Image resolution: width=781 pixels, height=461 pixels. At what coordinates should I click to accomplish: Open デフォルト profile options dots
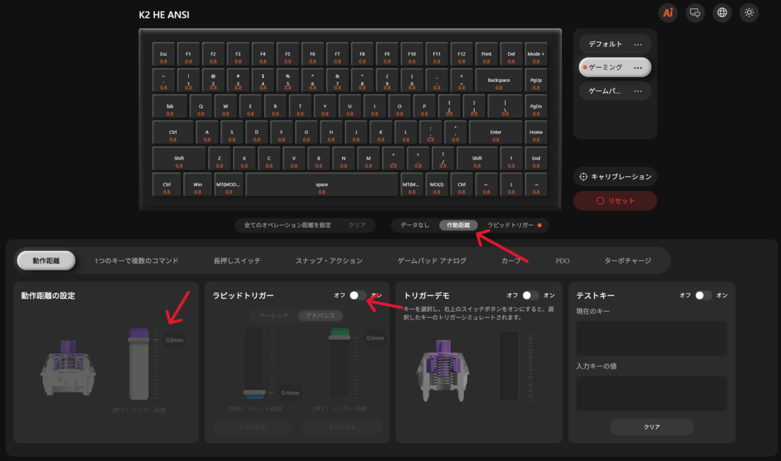click(x=637, y=44)
